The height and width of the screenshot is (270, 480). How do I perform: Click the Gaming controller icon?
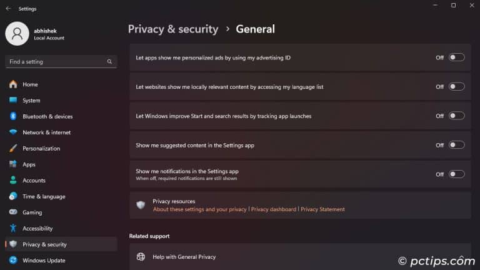pyautogui.click(x=13, y=212)
